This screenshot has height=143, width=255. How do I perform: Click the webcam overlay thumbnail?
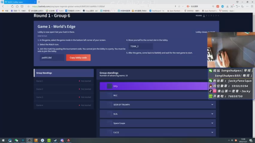[x=231, y=50]
